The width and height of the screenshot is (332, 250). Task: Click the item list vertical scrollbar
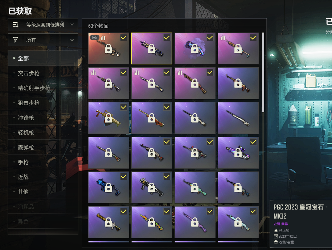pyautogui.click(x=263, y=72)
